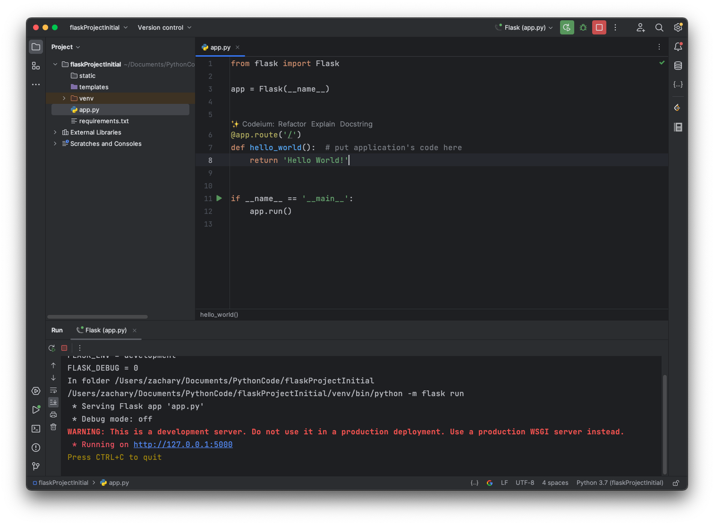
Task: Expand External Libraries node
Action: click(x=55, y=132)
